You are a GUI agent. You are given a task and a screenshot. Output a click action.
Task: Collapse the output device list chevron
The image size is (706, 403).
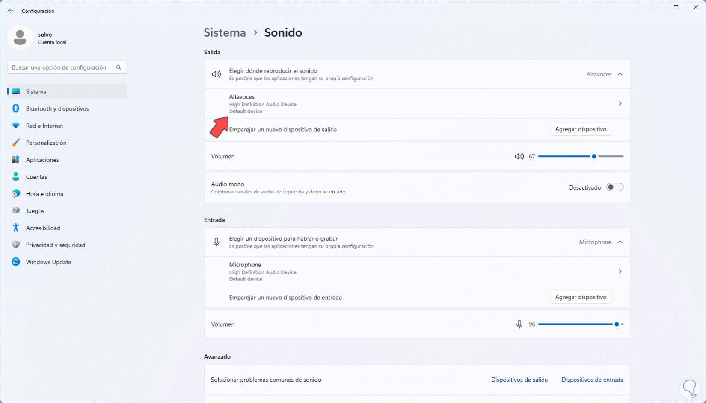(620, 74)
